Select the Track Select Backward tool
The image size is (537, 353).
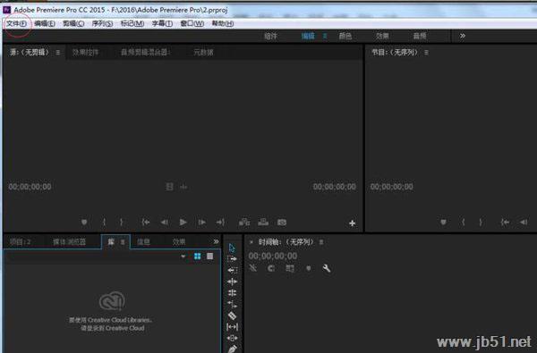point(232,270)
